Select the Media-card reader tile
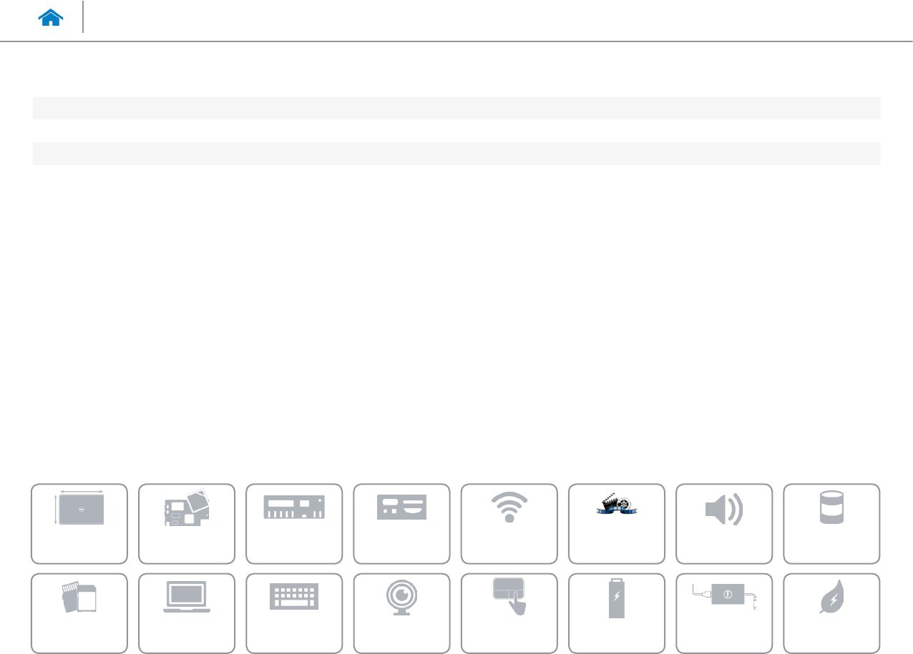 point(79,613)
